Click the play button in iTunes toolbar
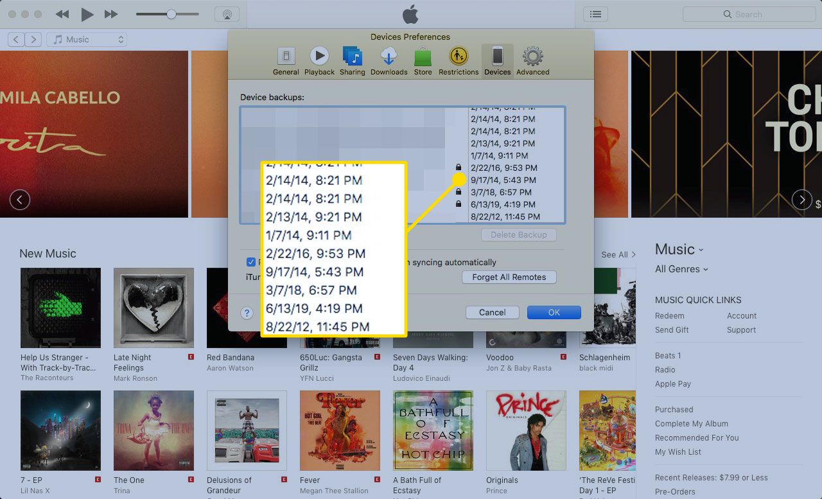 pos(87,14)
